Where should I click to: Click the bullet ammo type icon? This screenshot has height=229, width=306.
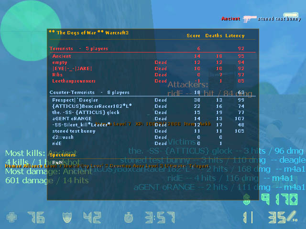tap(292, 216)
